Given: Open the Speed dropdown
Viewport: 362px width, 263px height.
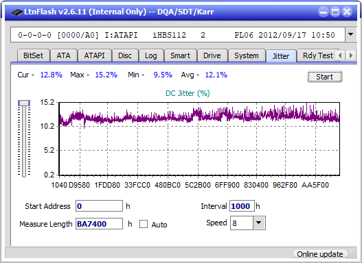Looking at the screenshot, I should 259,223.
